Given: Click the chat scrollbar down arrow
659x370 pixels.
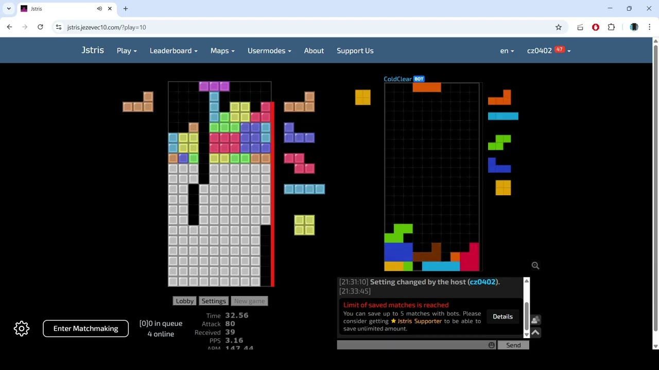Looking at the screenshot, I should pos(526,335).
